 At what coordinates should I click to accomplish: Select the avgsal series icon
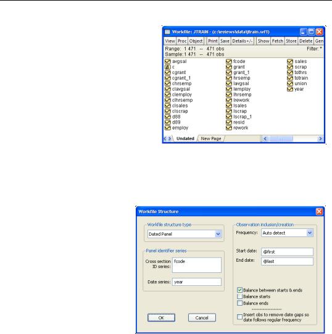[x=168, y=61]
